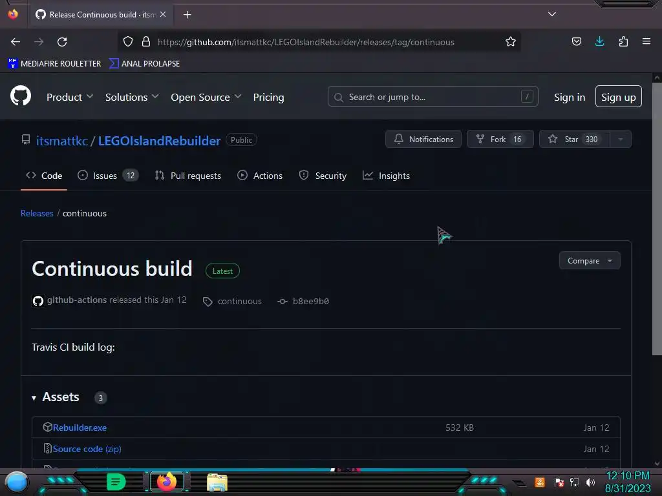Click the page vertical scrollbar thumb

(657, 218)
